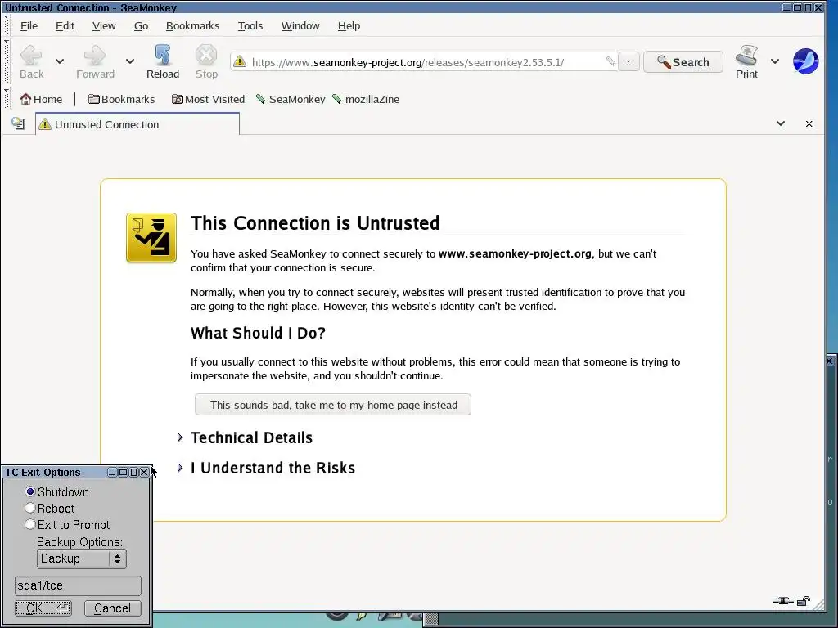Click the www.seamonkey-project.org bold text
Viewport: 838px width, 628px height.
[x=515, y=253]
